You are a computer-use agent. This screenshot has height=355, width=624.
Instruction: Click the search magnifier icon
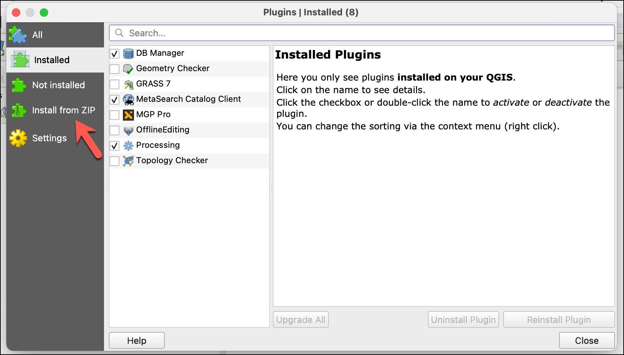[119, 33]
